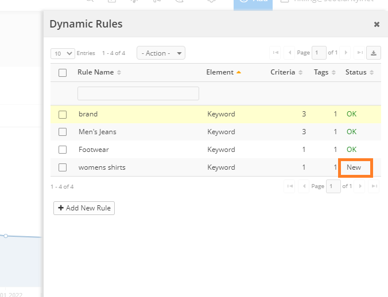The width and height of the screenshot is (388, 297).
Task: Go to previous page in top pagination
Action: point(289,53)
